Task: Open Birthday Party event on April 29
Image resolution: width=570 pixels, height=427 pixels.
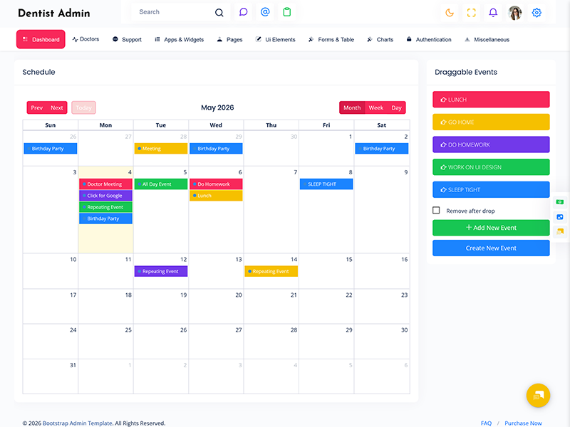Action: pos(216,149)
